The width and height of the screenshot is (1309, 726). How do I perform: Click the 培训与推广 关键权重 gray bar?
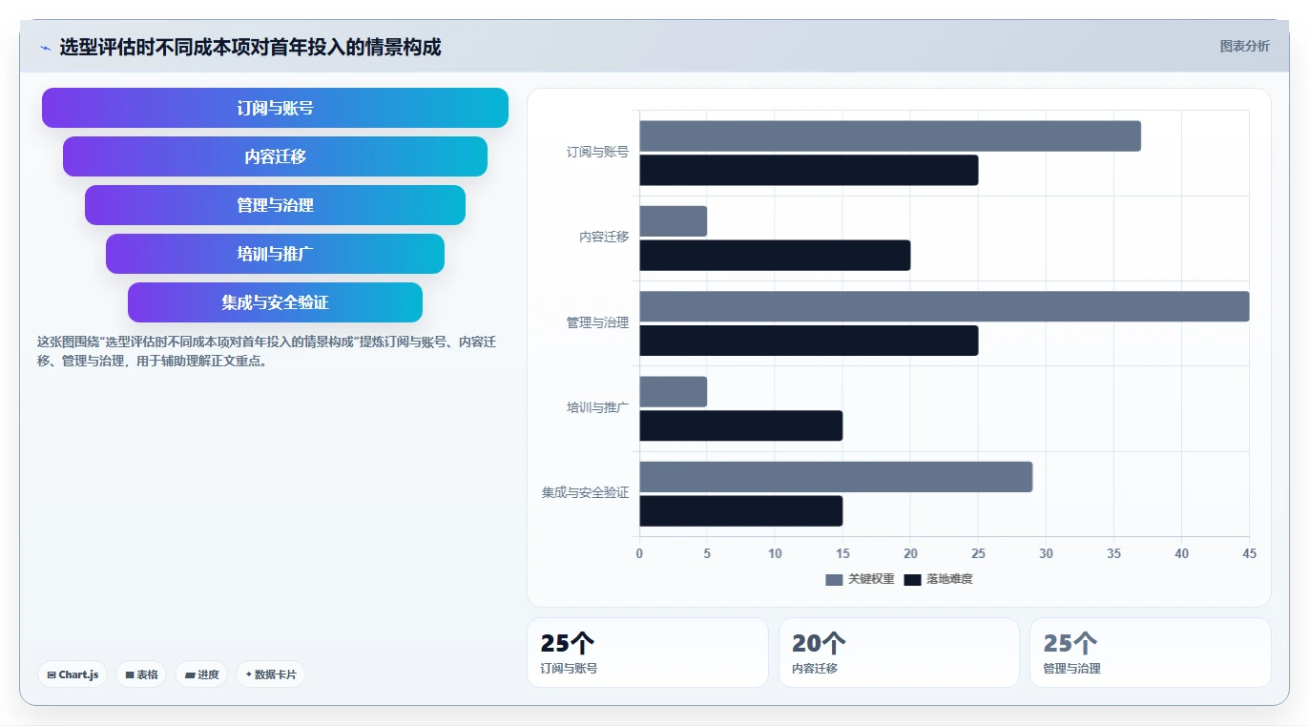click(x=674, y=392)
